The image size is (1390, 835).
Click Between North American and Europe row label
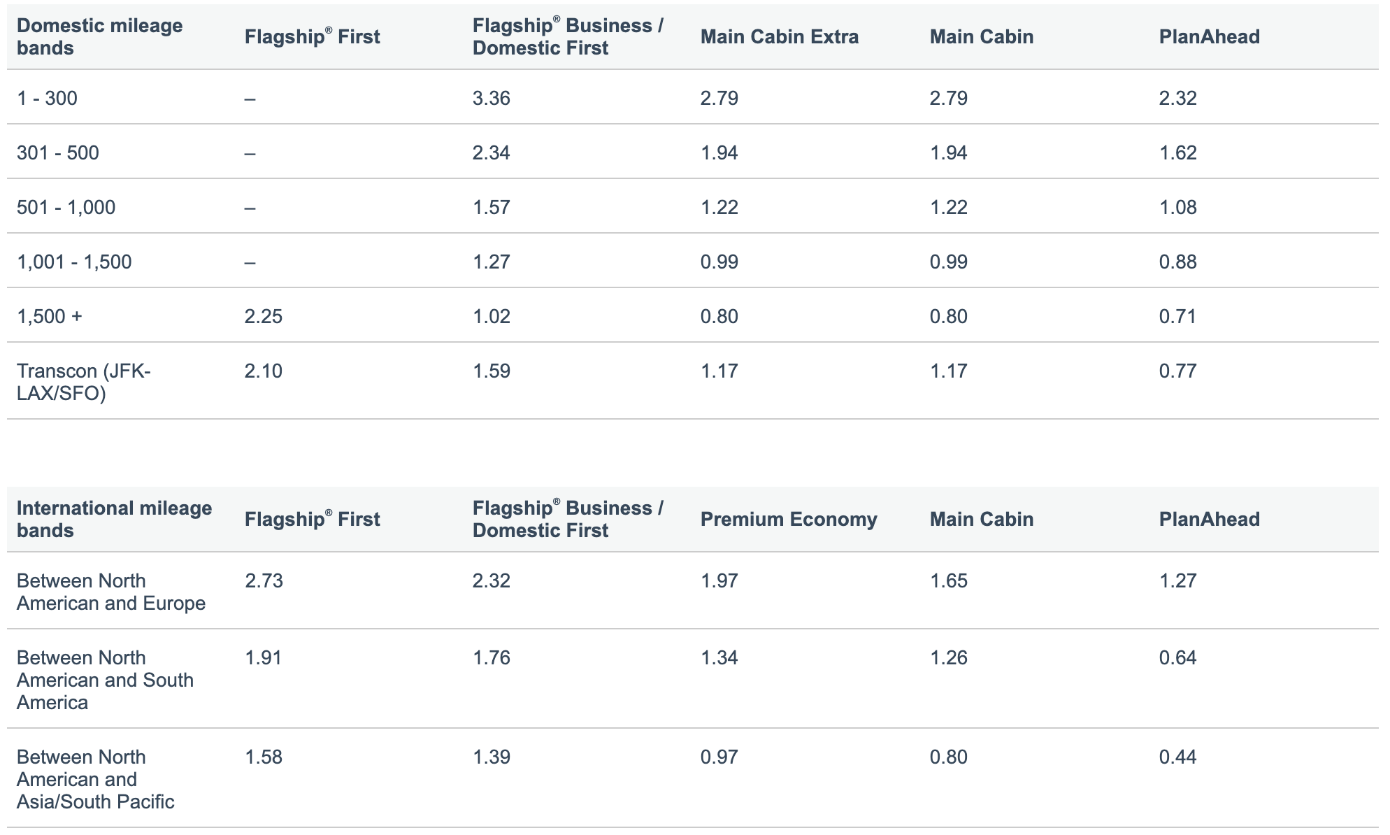[111, 592]
